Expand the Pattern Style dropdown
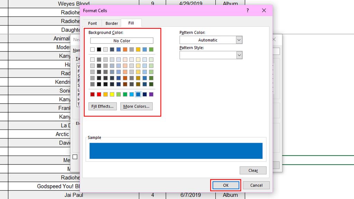The width and height of the screenshot is (354, 199). 239,55
